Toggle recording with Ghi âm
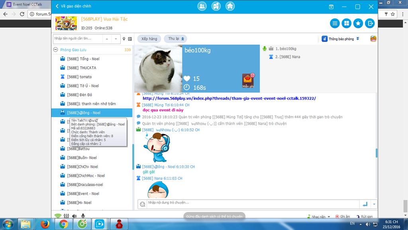The height and width of the screenshot is (230, 408). [x=343, y=216]
